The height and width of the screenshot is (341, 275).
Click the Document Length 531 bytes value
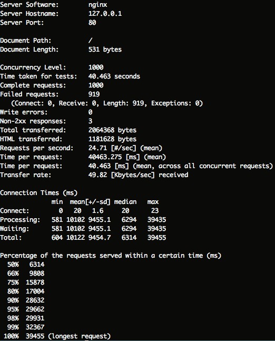pos(105,50)
